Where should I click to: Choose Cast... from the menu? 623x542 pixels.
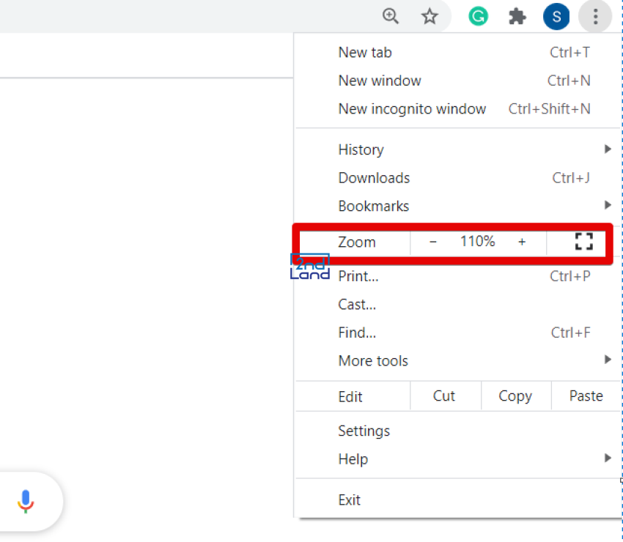pos(458,305)
